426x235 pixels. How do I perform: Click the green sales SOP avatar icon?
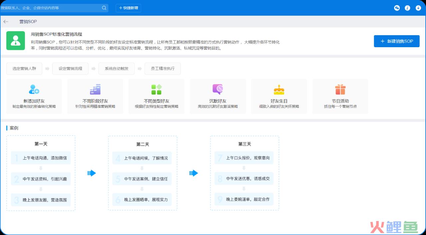tap(16, 41)
